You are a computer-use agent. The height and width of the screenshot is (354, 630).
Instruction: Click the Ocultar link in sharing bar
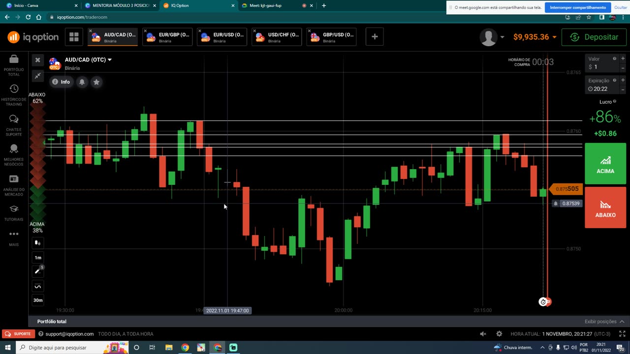621,7
